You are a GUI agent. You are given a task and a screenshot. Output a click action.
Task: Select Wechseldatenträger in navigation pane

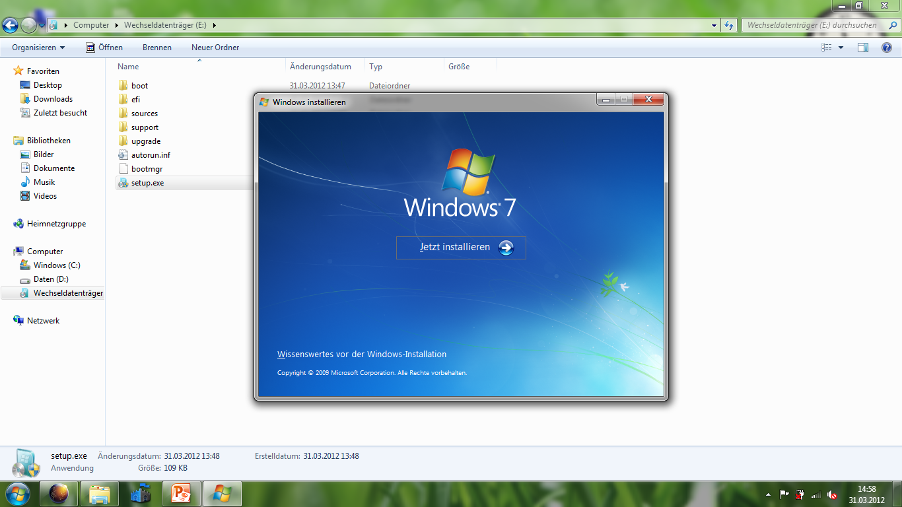tap(53, 293)
